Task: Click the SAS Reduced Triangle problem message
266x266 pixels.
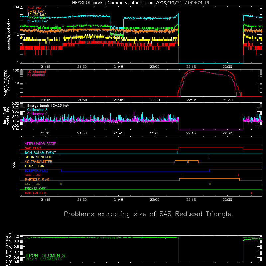Action: [x=148, y=214]
